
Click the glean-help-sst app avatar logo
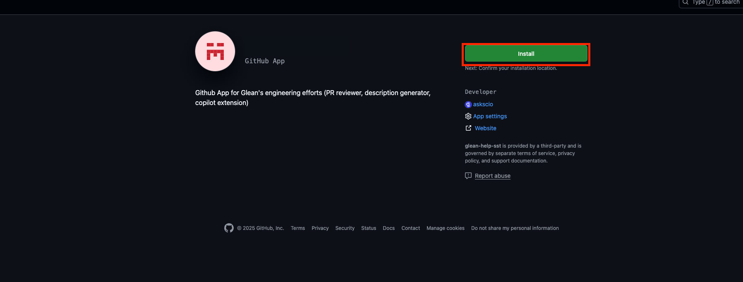point(215,51)
